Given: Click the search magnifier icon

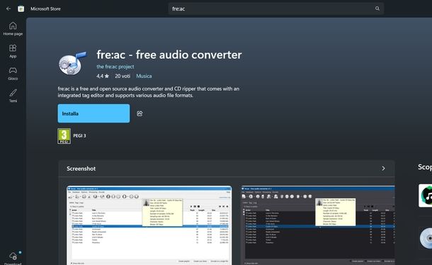Looking at the screenshot, I should (x=377, y=9).
